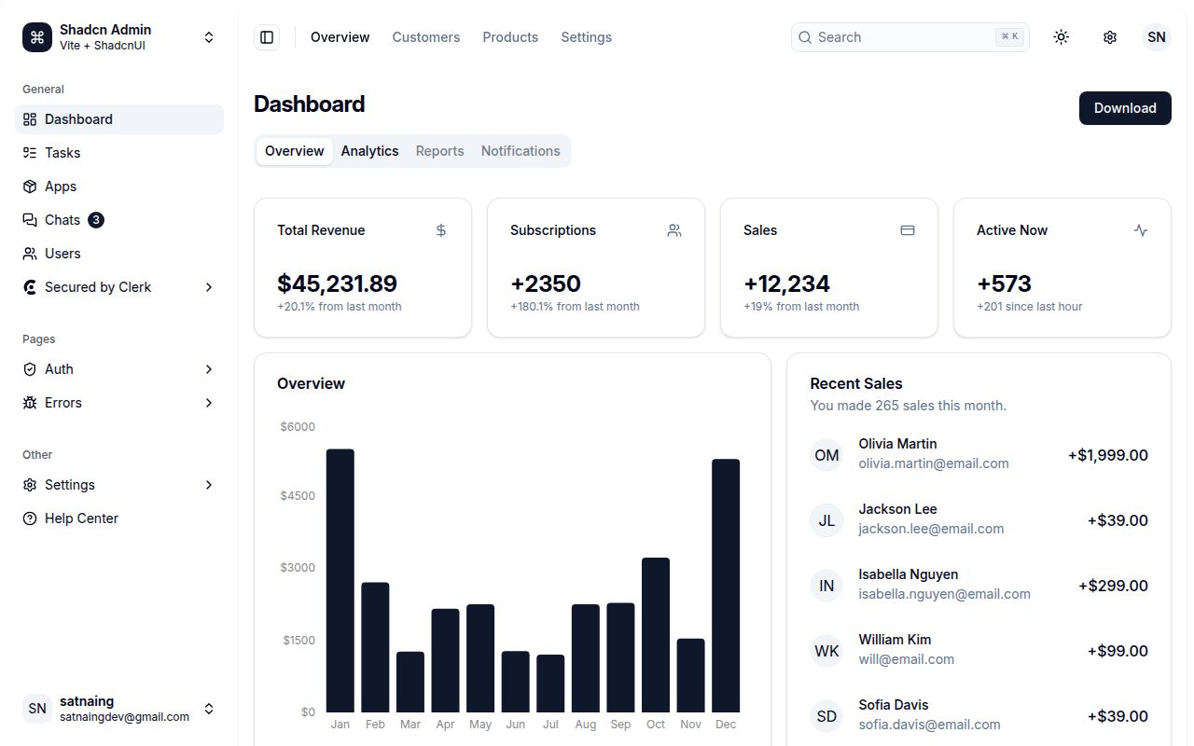Toggle the sidebar panel icon
Screen dimensions: 1194x746
click(x=267, y=37)
